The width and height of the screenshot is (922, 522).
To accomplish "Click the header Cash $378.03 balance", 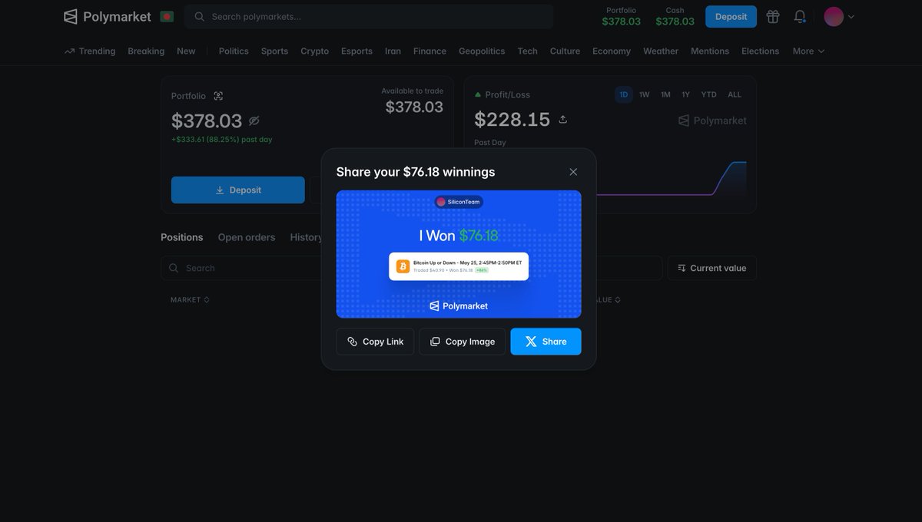I will (675, 16).
